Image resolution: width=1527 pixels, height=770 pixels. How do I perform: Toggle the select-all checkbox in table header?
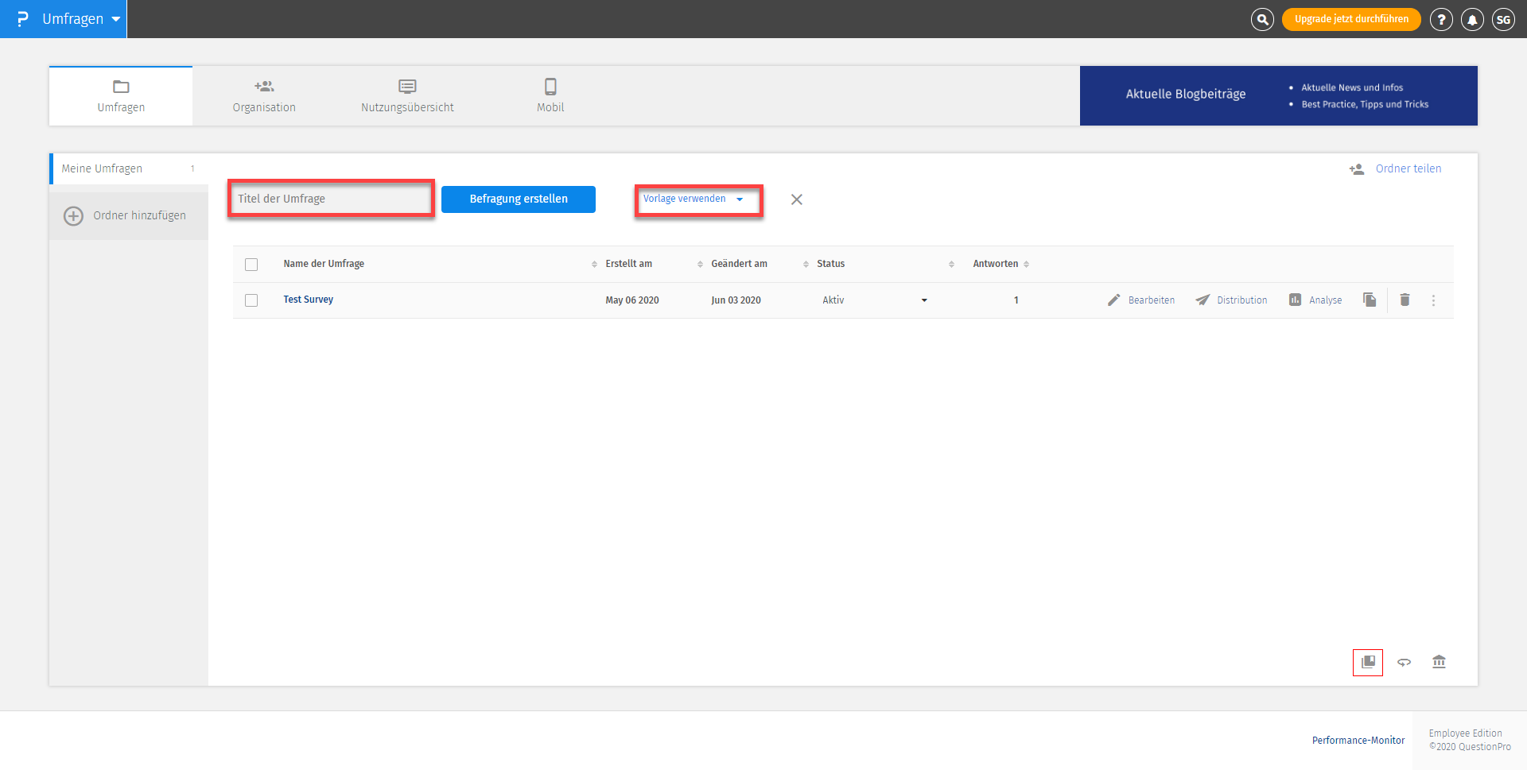click(251, 265)
